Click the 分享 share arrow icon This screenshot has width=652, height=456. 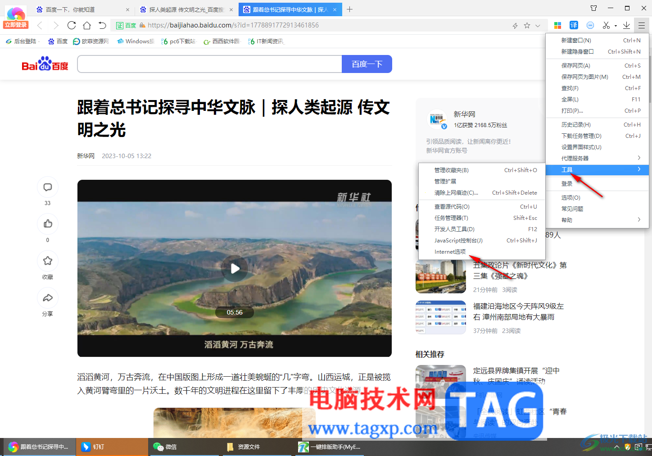click(x=48, y=298)
